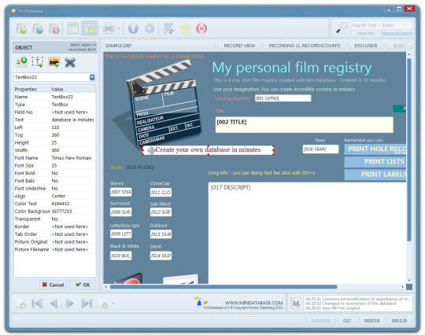Click the red power icon in the toolbar
This screenshot has width=425, height=335.
coord(201,28)
